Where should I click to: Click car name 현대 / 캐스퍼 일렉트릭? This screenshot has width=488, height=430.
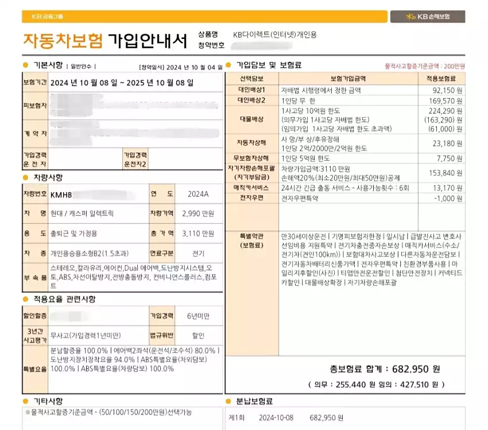click(82, 213)
